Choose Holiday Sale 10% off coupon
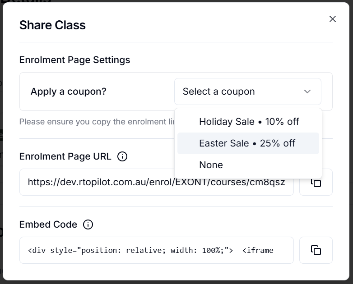353x284 pixels. click(248, 122)
